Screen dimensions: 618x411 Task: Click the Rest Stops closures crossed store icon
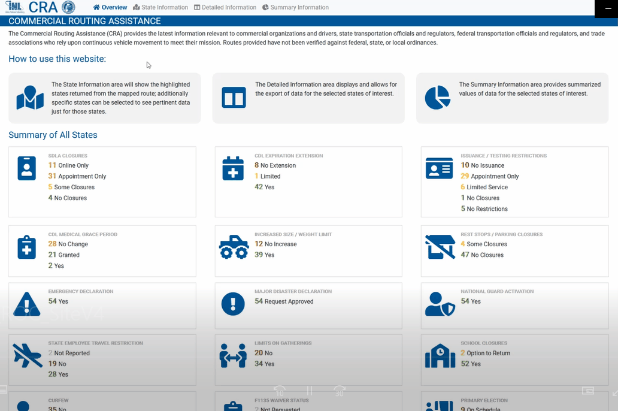coord(440,247)
